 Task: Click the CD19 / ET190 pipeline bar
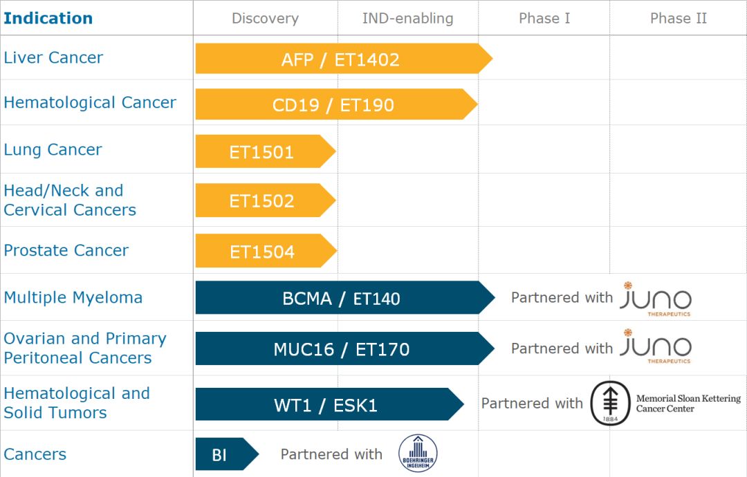pos(333,105)
